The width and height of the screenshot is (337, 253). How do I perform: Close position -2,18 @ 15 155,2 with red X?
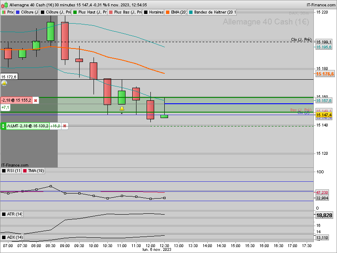(36, 100)
